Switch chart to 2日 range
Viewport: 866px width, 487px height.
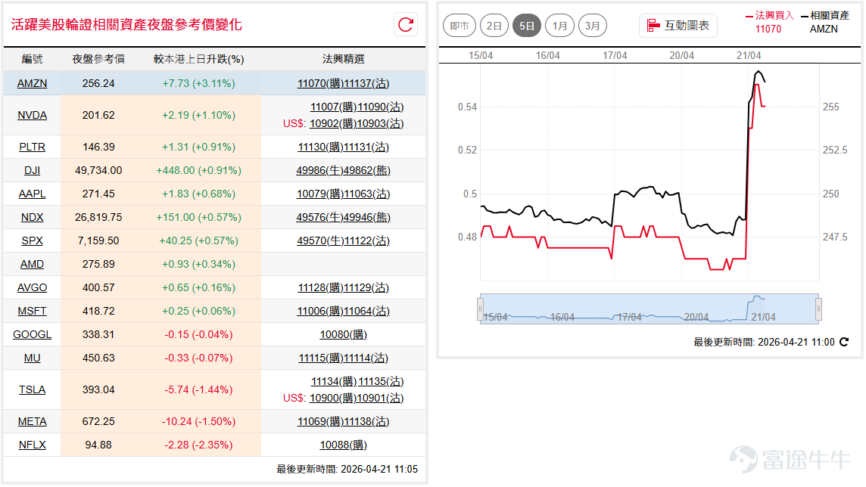(x=494, y=26)
